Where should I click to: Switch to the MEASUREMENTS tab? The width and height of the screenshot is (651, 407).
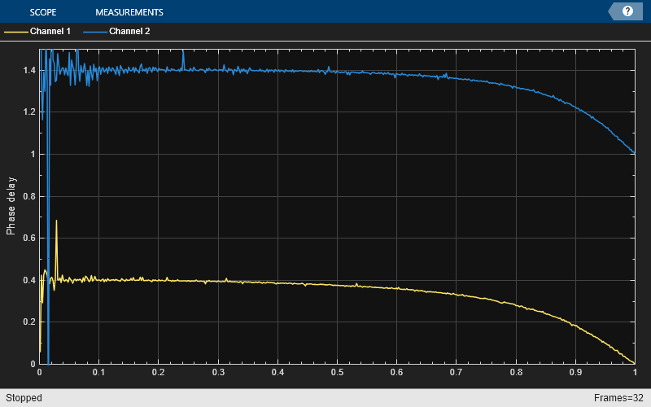tap(129, 12)
